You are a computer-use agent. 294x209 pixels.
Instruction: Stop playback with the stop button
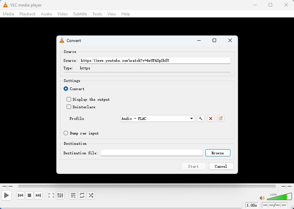pos(29,195)
